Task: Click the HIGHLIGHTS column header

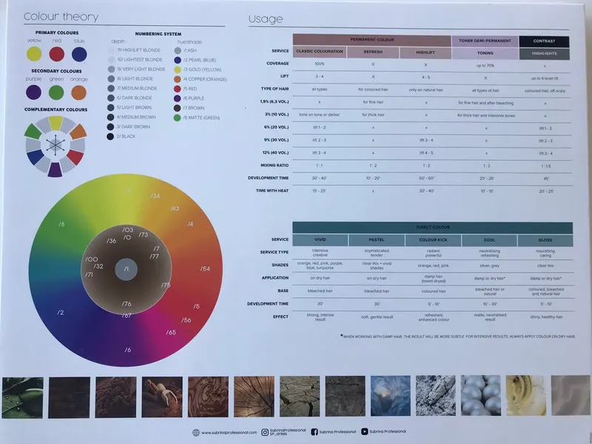Action: [x=545, y=53]
